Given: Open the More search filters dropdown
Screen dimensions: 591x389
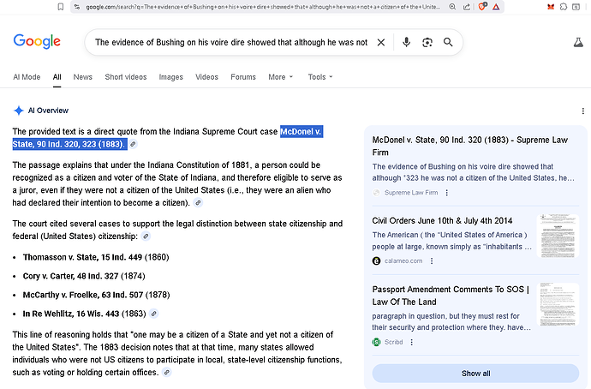Looking at the screenshot, I should click(x=280, y=77).
